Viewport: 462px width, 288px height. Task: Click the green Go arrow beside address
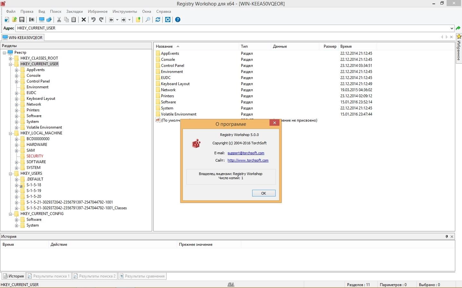tap(458, 28)
